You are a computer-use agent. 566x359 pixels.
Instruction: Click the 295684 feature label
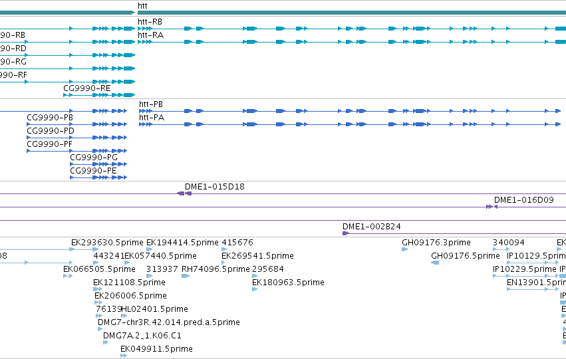(x=268, y=269)
